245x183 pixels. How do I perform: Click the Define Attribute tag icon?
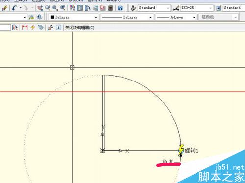click(41, 27)
